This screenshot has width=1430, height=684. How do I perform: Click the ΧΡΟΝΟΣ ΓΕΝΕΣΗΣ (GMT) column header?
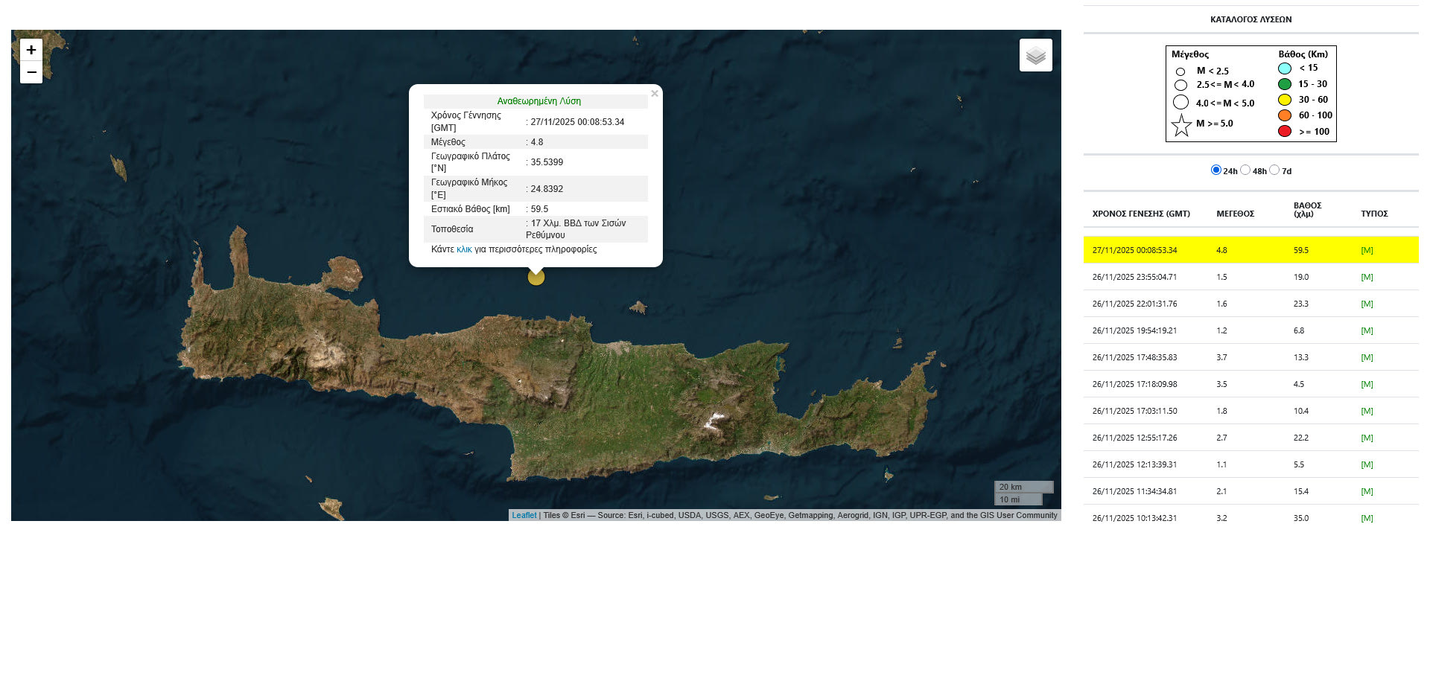(1140, 214)
